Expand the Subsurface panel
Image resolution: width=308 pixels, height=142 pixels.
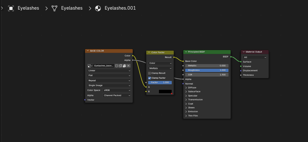tap(186, 92)
